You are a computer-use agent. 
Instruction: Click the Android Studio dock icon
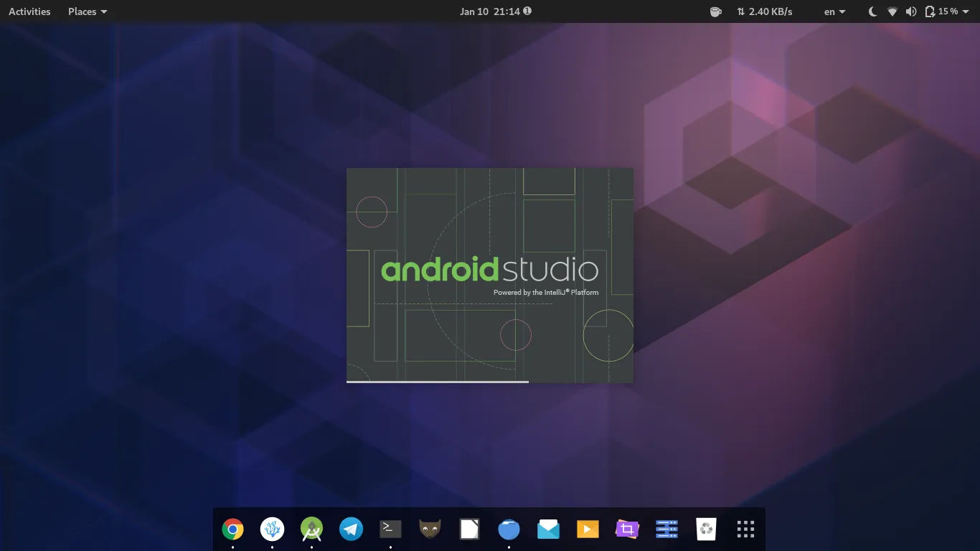311,529
